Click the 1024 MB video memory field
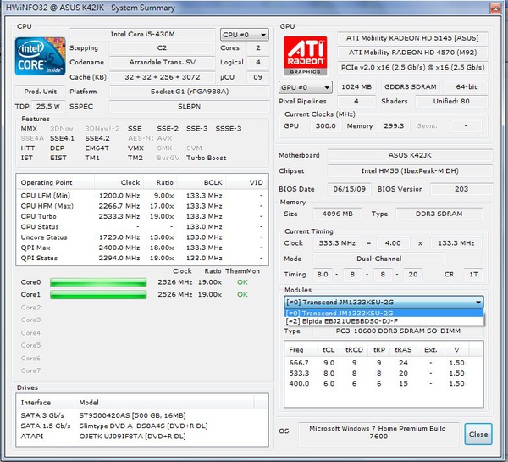This screenshot has width=508, height=462. (356, 87)
